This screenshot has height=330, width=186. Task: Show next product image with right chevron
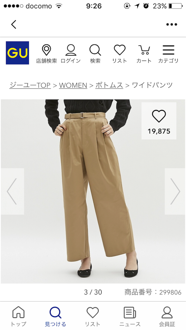[x=175, y=191]
